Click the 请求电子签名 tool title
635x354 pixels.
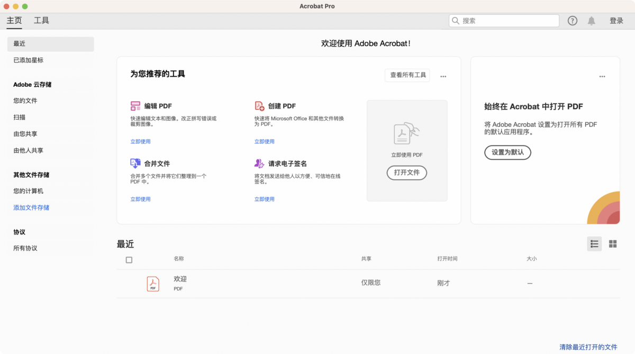point(287,164)
